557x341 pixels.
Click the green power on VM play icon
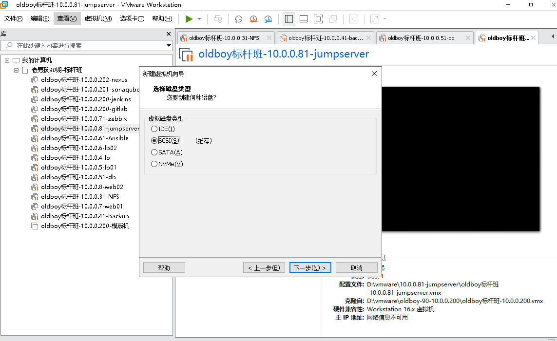[189, 19]
